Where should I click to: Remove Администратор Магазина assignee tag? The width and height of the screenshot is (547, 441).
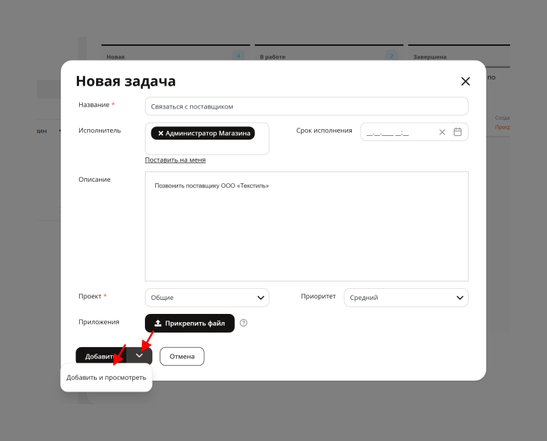[160, 133]
